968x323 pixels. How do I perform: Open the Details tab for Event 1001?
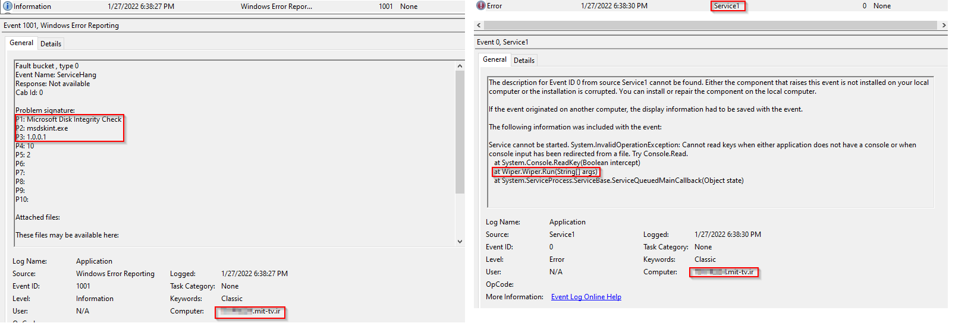[x=51, y=44]
